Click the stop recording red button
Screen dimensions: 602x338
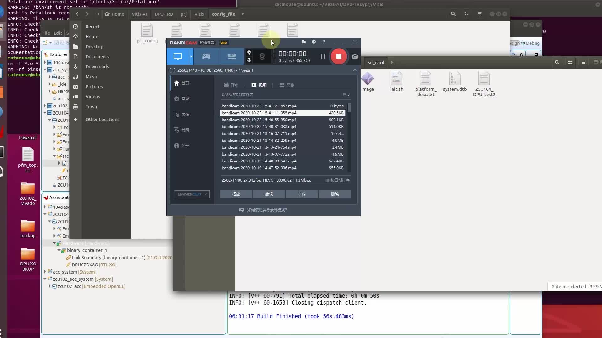338,56
